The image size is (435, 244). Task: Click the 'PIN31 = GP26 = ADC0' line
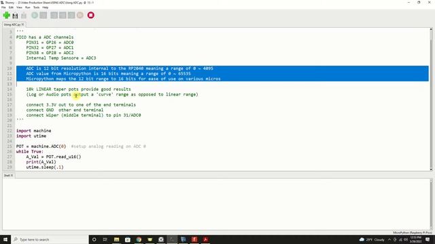tap(50, 42)
